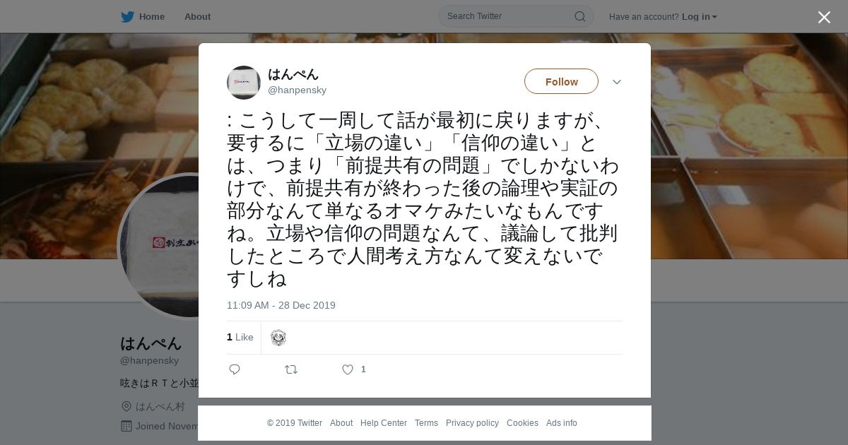View the 1 Like count list
The image size is (848, 445).
click(240, 338)
